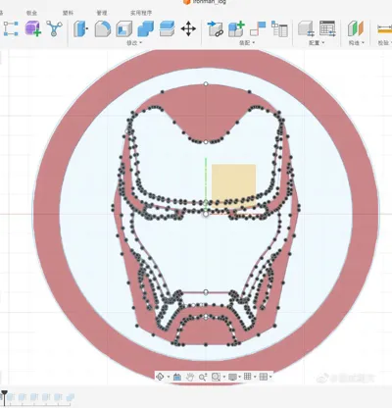Select the third feature in the timeline
392x408 pixels.
pyautogui.click(x=34, y=397)
